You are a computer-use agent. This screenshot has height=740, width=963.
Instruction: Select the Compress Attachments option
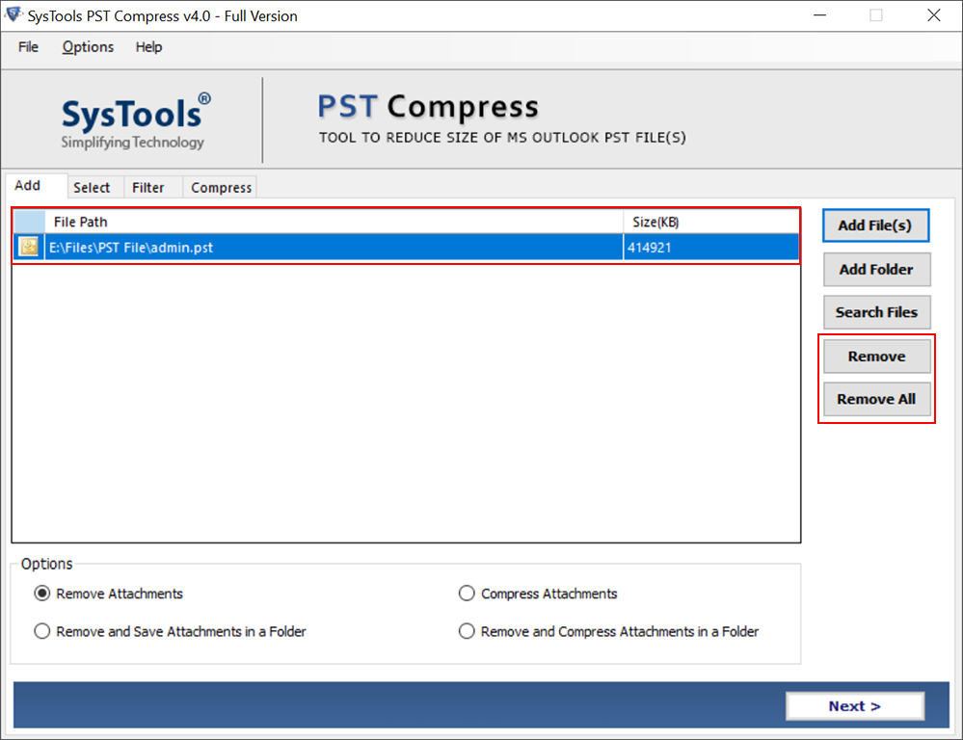pyautogui.click(x=538, y=594)
